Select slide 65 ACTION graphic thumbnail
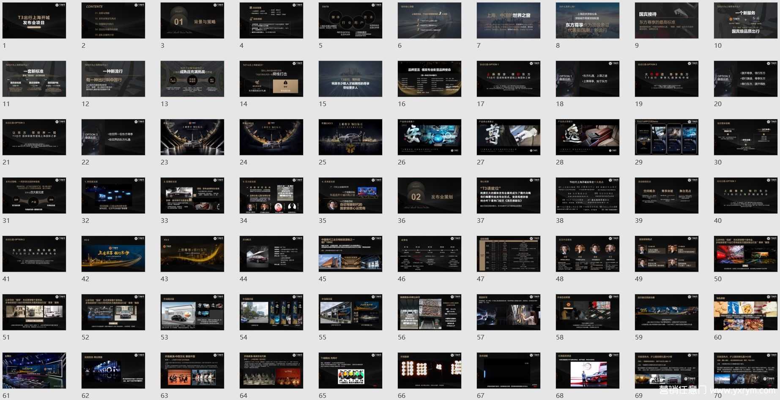Screen dimensions: 780x400 point(350,370)
